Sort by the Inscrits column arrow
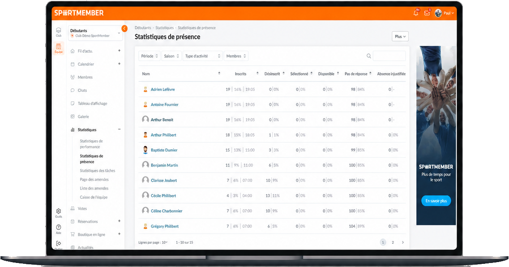Image resolution: width=509 pixels, height=267 pixels. tap(257, 73)
